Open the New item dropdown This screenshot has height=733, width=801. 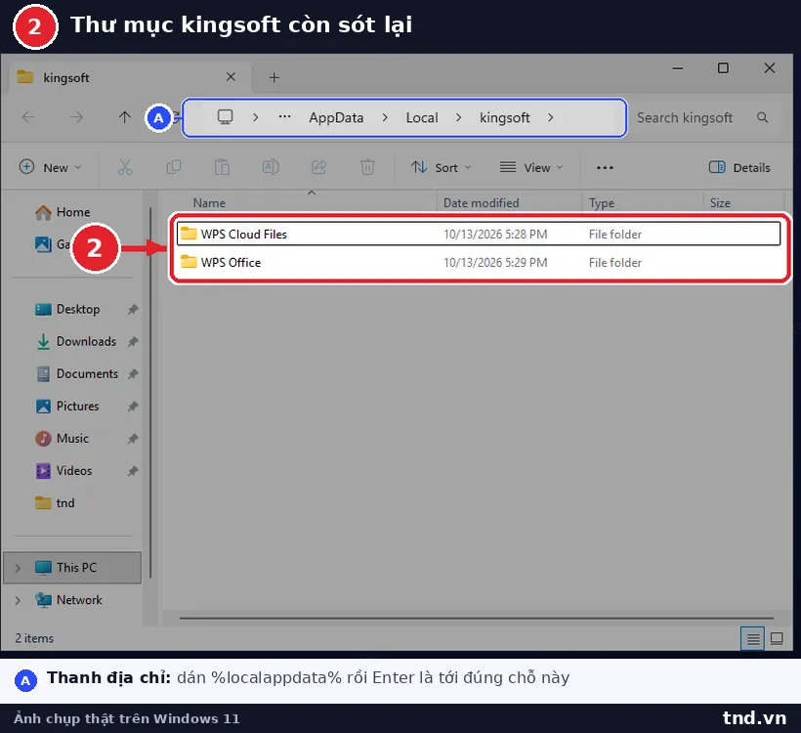point(50,167)
